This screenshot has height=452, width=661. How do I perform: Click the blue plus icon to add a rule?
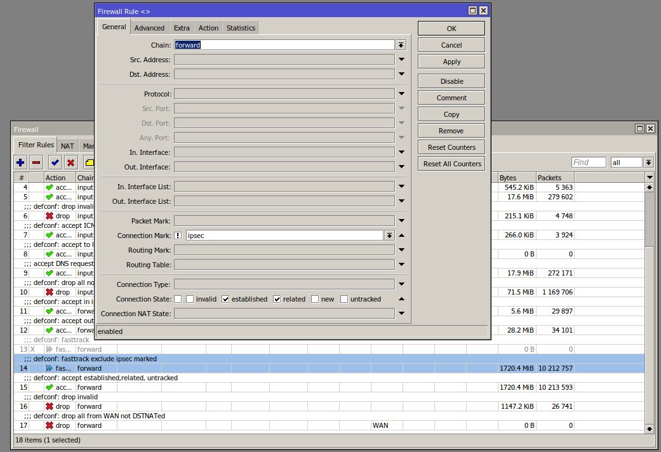20,163
